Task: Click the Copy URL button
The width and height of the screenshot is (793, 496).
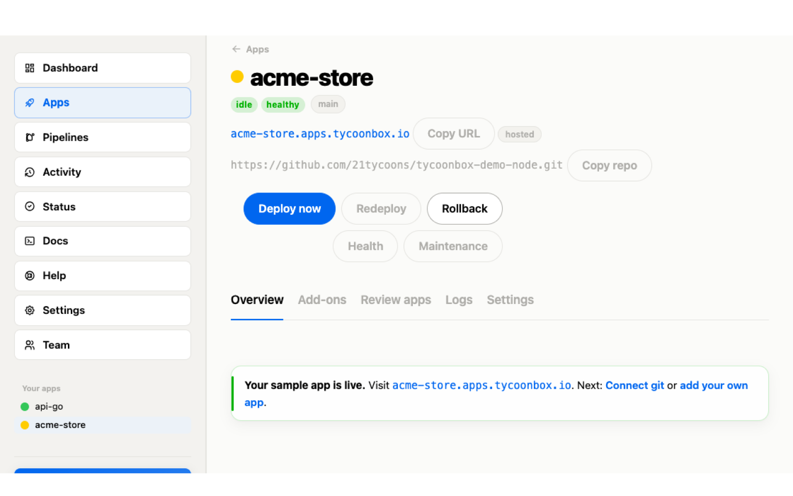Action: (453, 134)
